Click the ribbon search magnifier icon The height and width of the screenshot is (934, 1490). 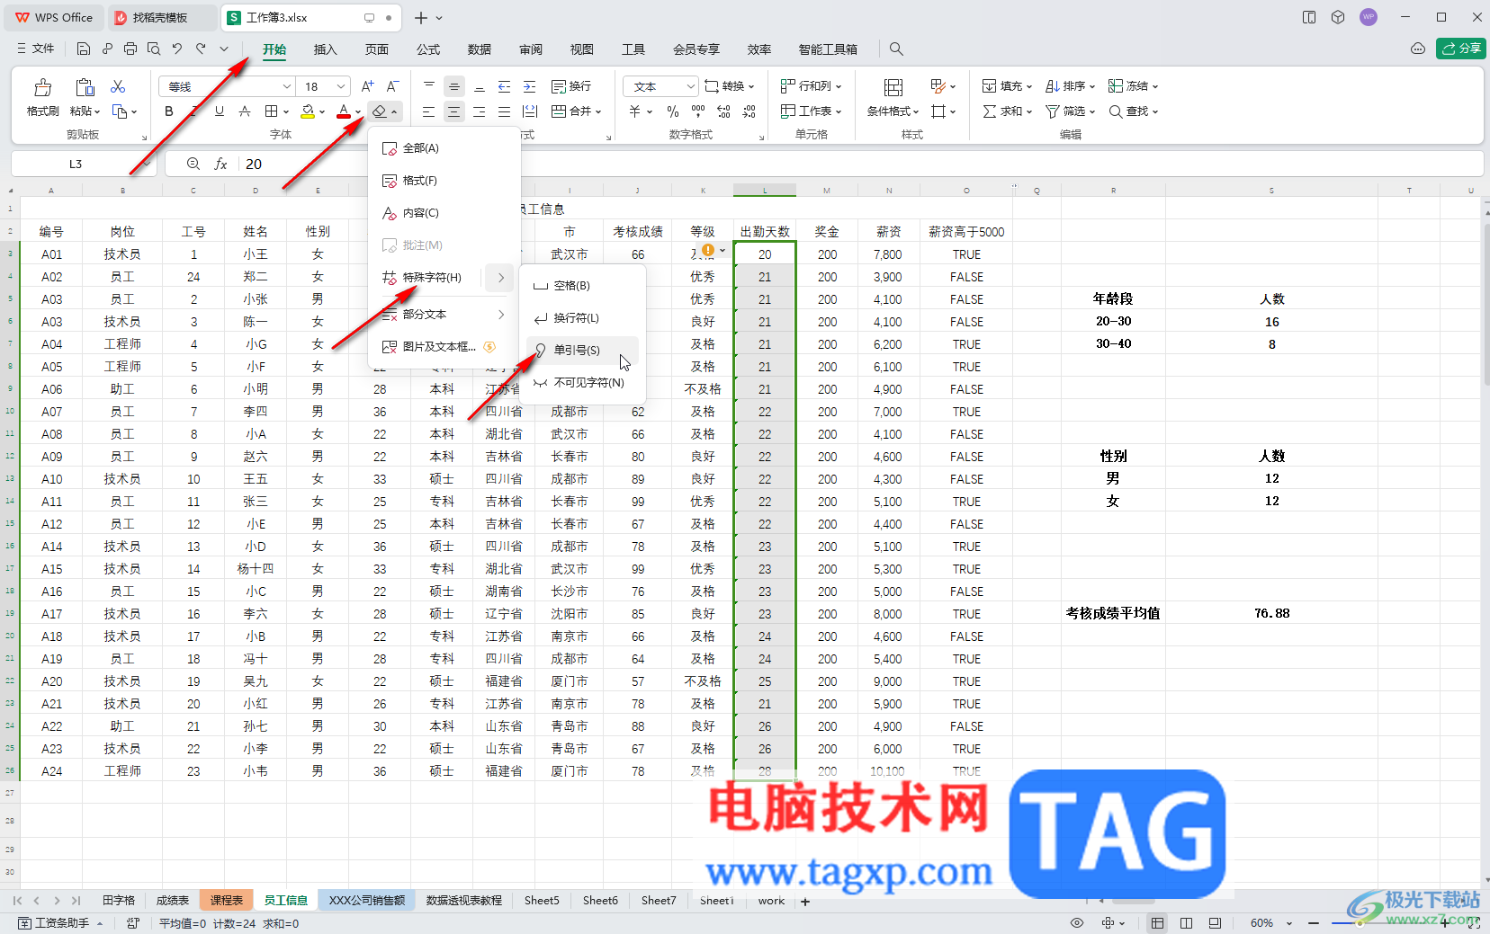point(896,49)
